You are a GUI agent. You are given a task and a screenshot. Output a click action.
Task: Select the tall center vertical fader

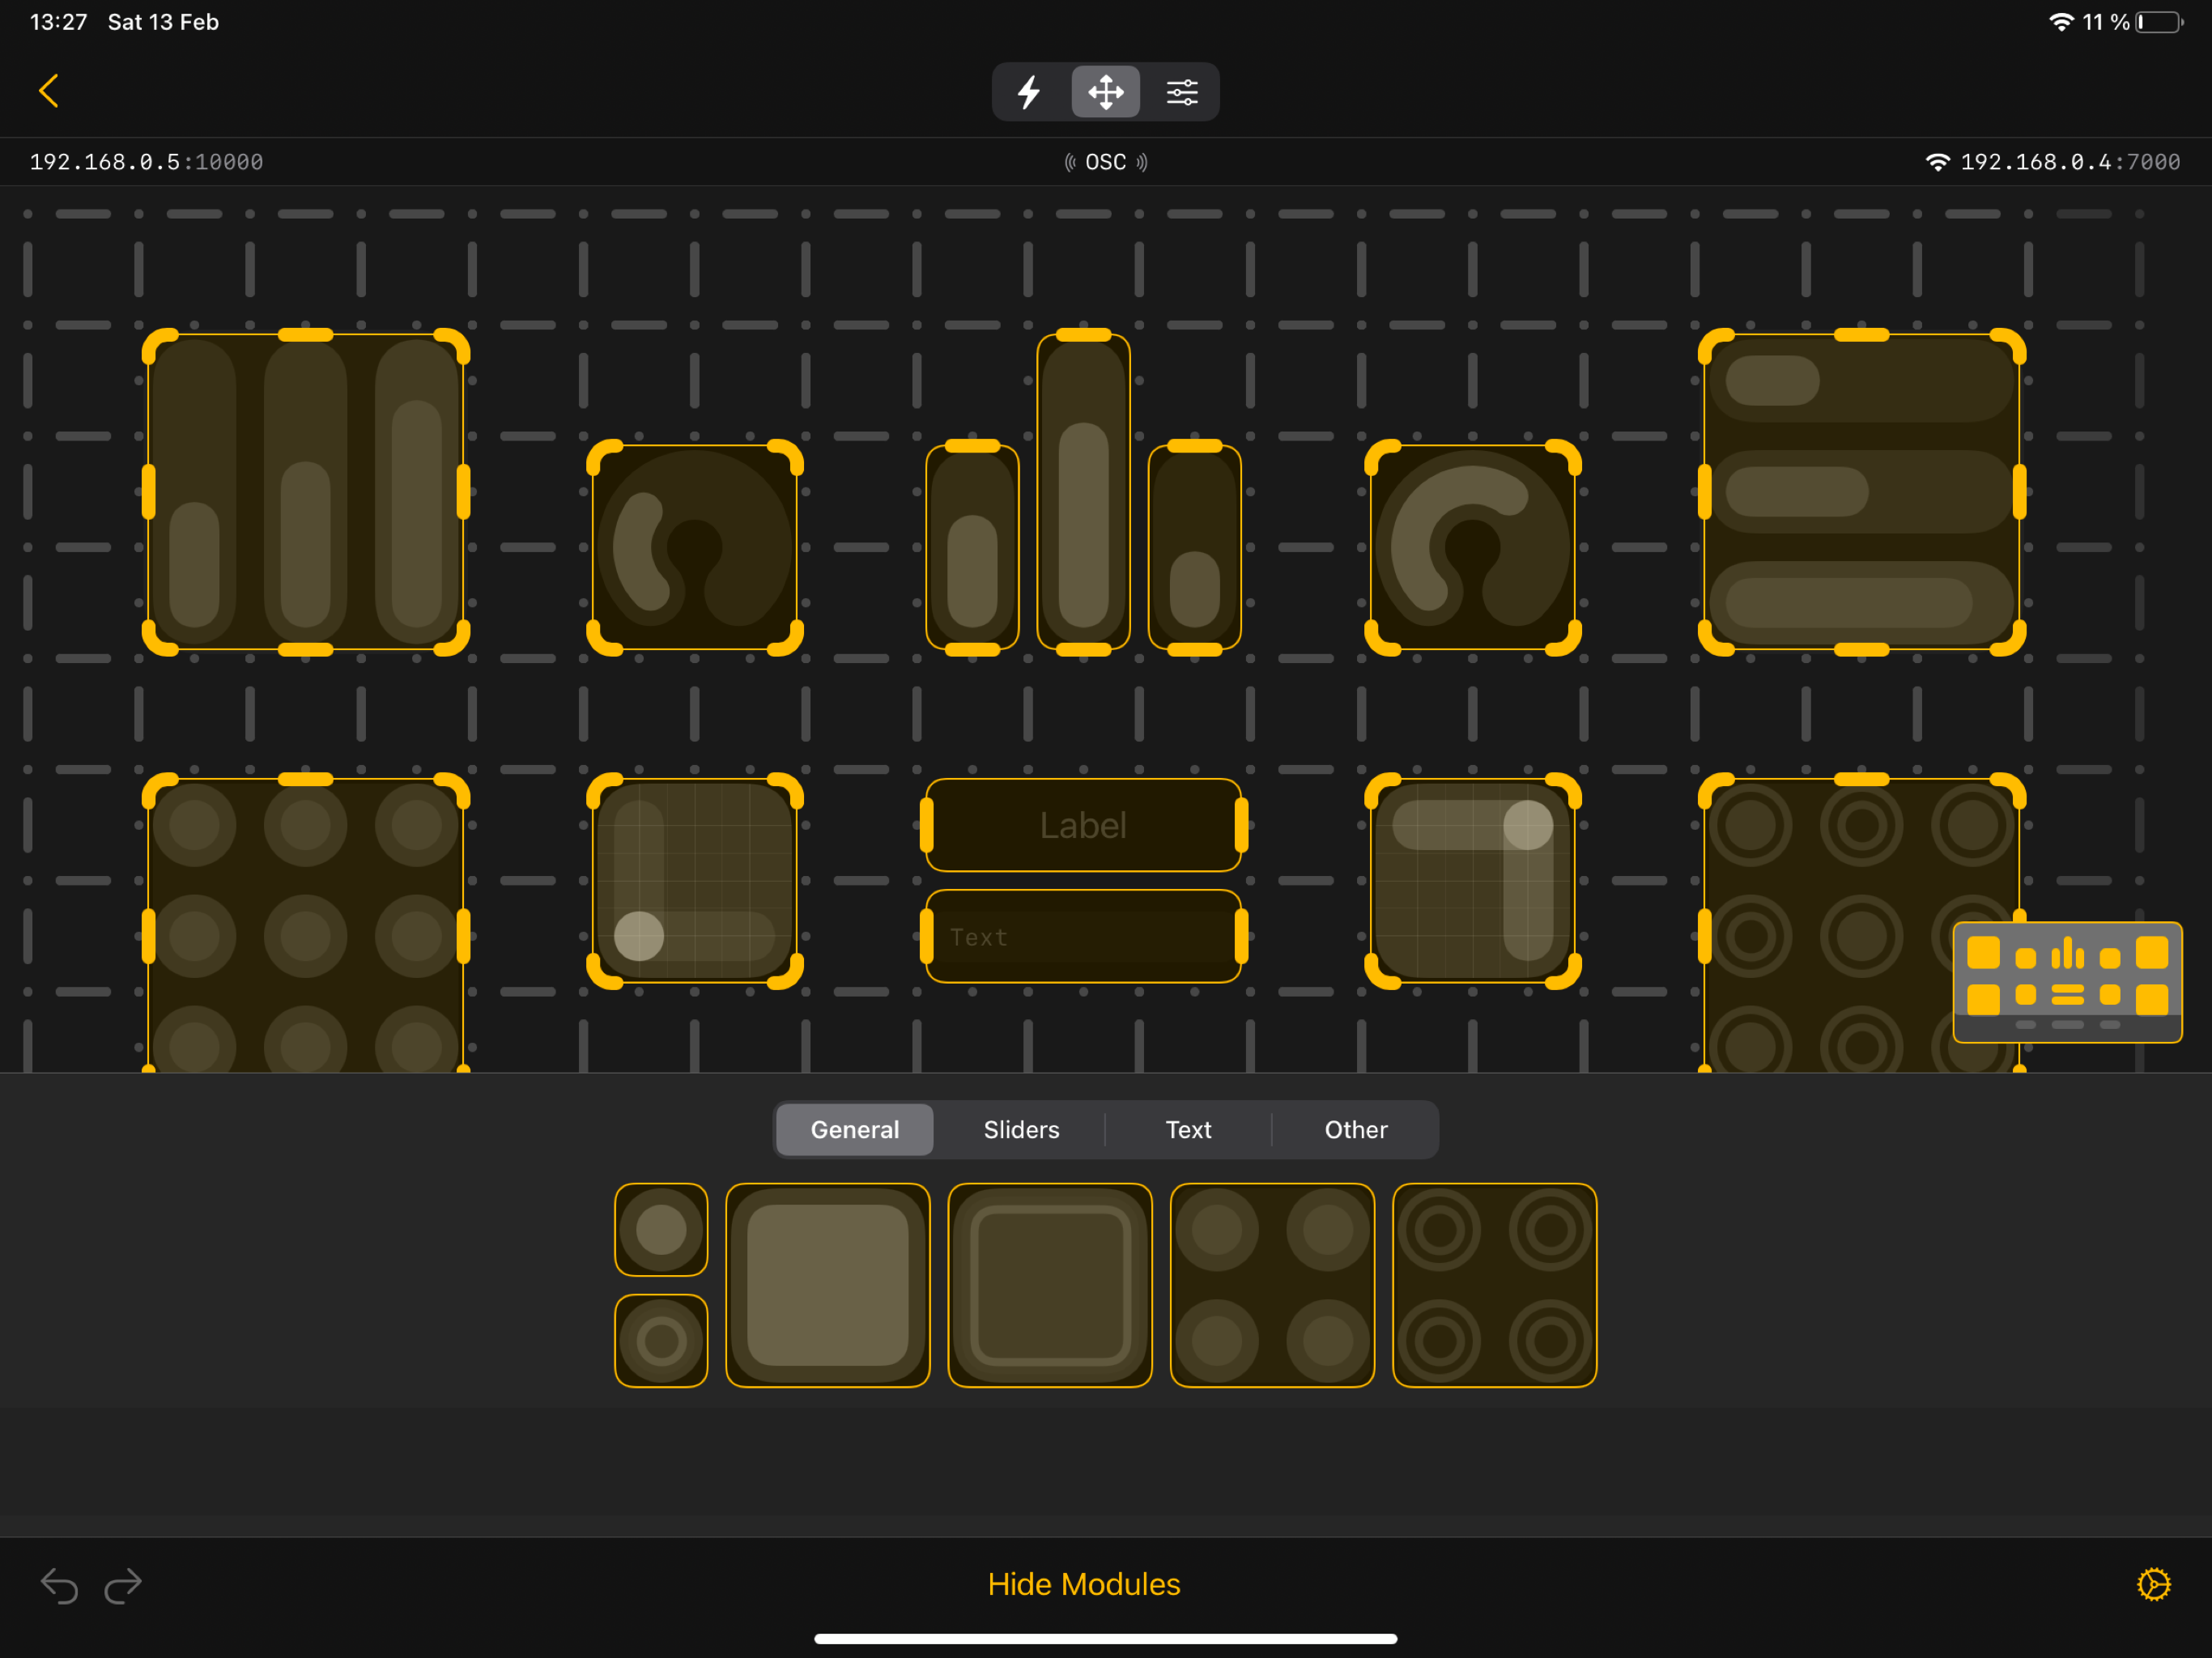click(1084, 492)
